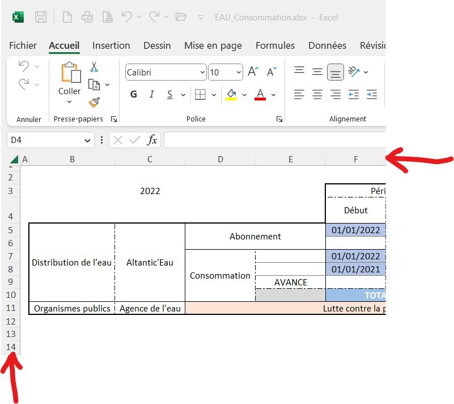Expand underline style options arrow
Image resolution: width=454 pixels, height=404 pixels.
[x=183, y=95]
